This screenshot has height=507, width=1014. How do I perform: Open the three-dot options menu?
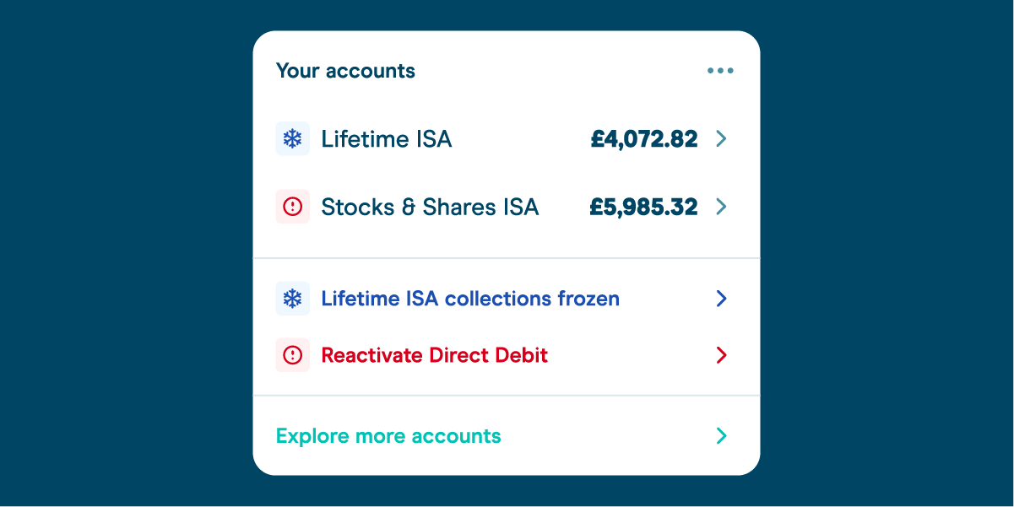point(720,71)
